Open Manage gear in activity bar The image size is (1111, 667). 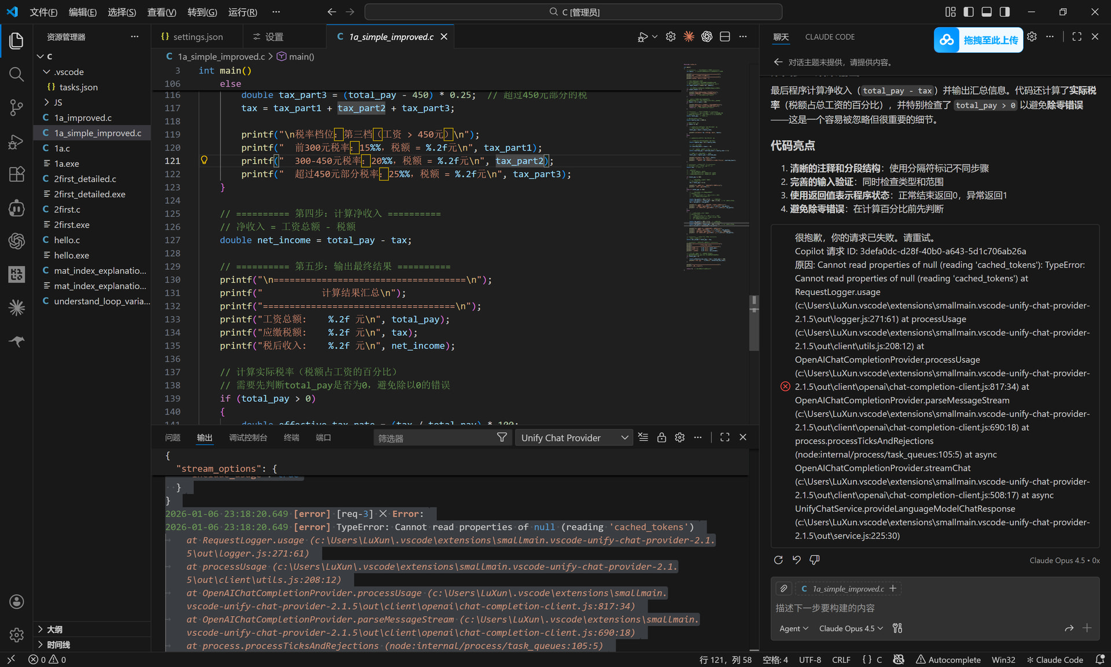(16, 635)
